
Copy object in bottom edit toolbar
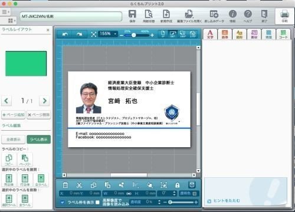(93, 185)
